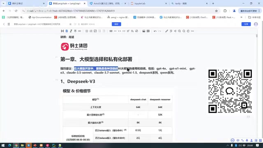The width and height of the screenshot is (263, 148).
Task: Star the note as a favorite
Action: [70, 24]
